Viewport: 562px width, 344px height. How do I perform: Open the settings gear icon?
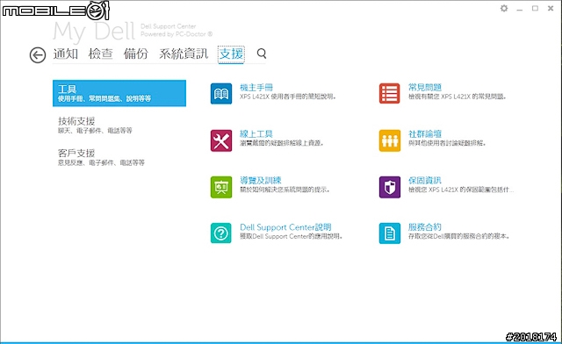coord(504,8)
